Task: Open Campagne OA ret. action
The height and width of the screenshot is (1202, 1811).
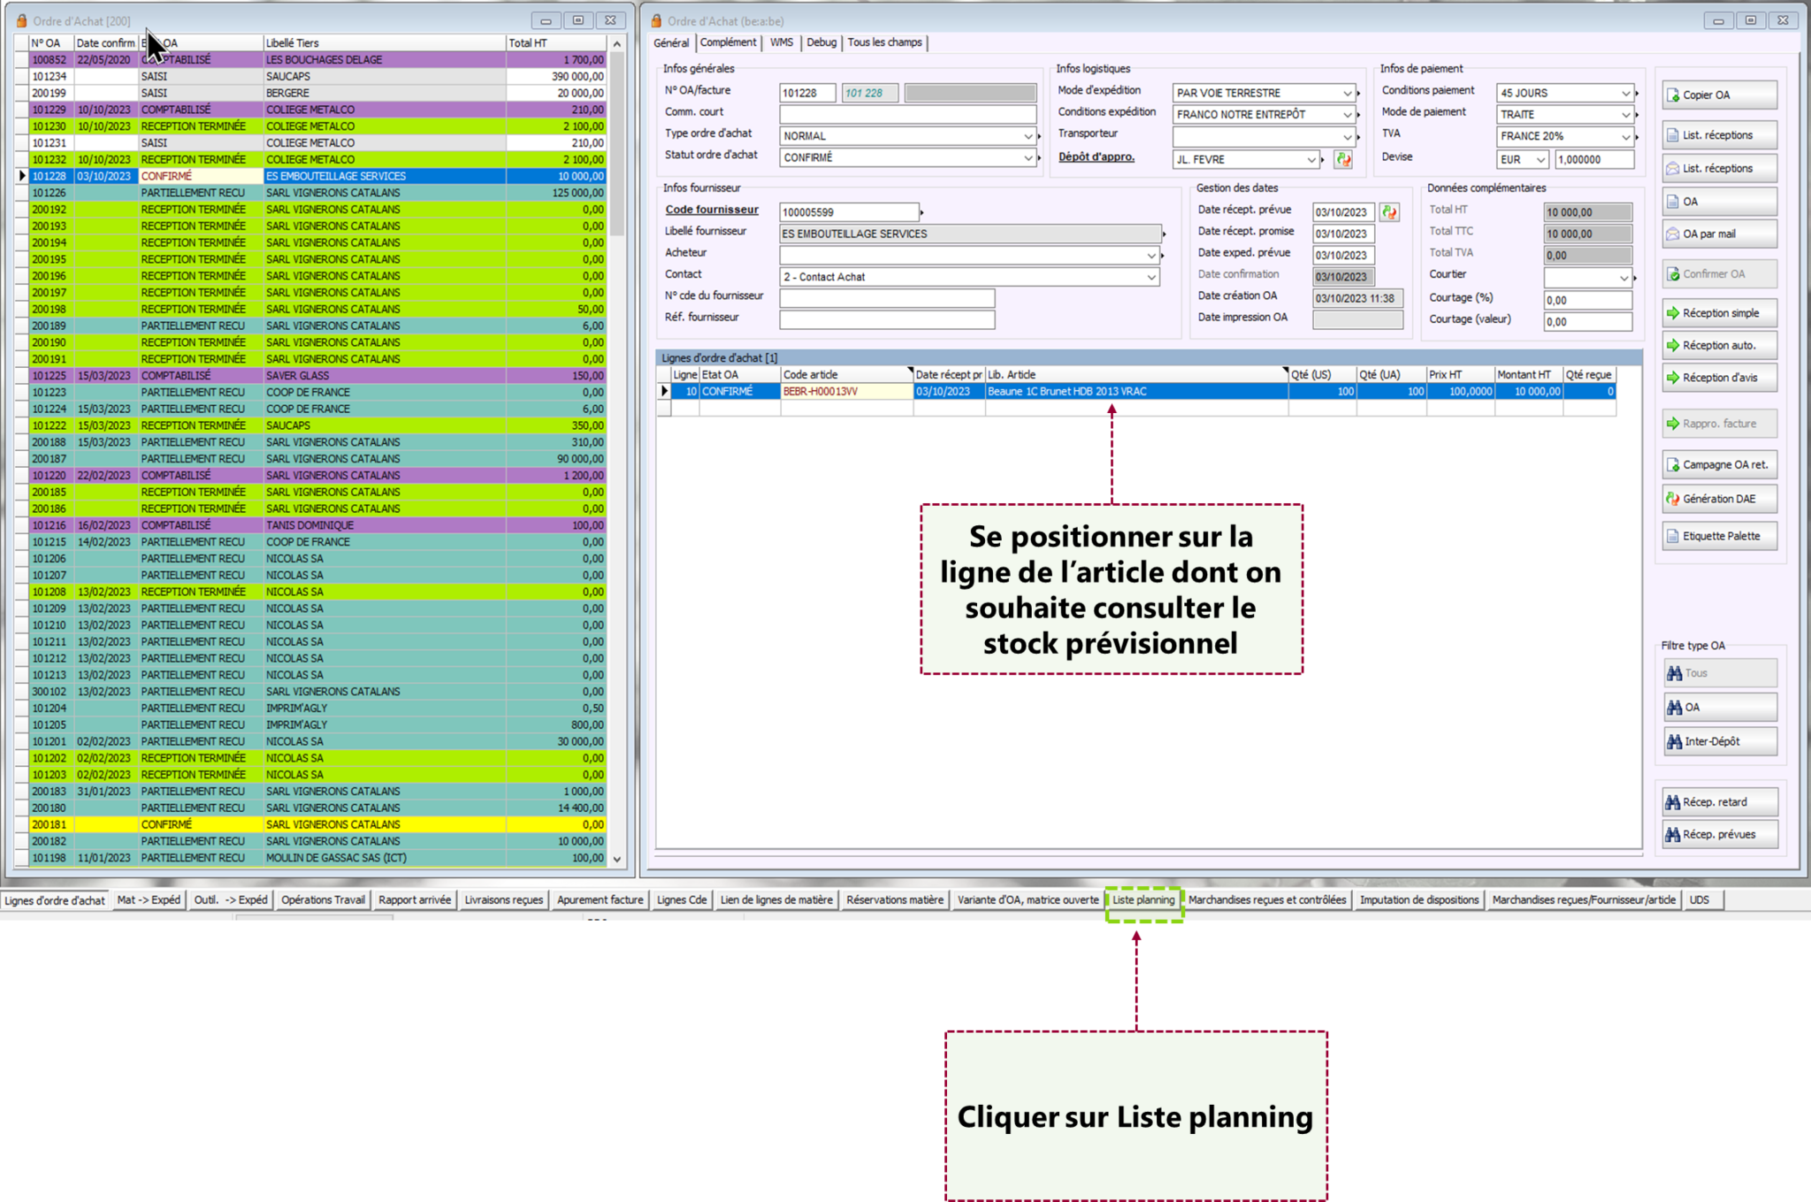Action: click(x=1718, y=464)
